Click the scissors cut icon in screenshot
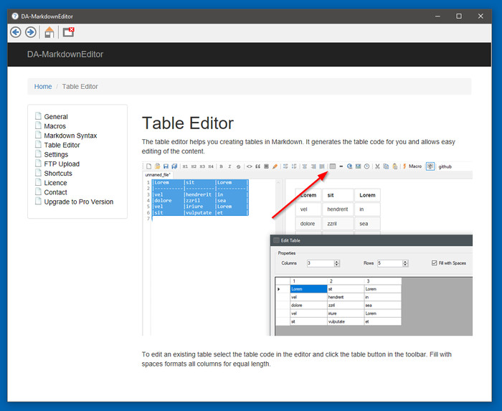 377,166
